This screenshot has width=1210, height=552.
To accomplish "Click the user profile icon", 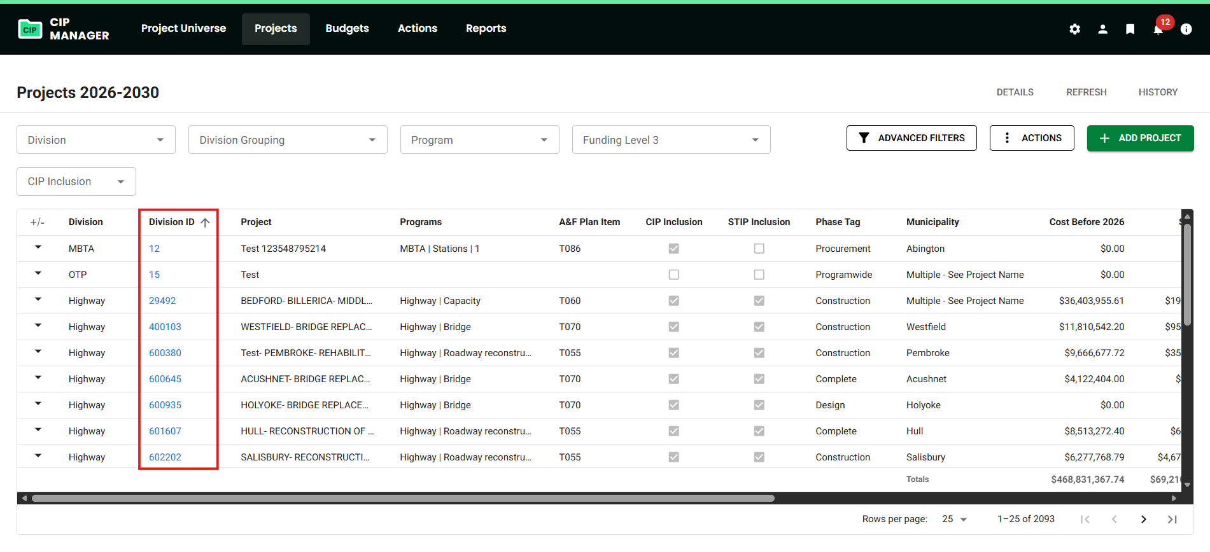I will coord(1102,29).
